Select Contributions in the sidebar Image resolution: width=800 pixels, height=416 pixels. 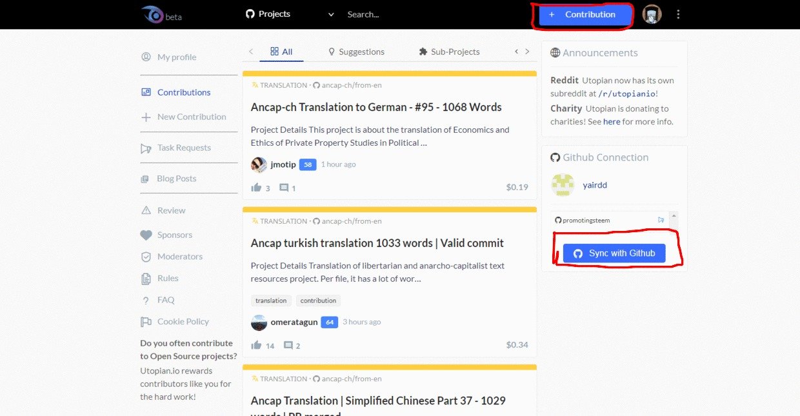(184, 92)
